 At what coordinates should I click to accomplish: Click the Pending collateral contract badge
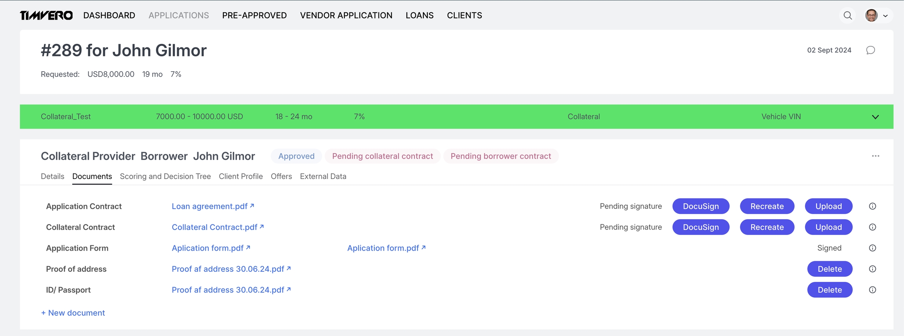click(x=382, y=156)
